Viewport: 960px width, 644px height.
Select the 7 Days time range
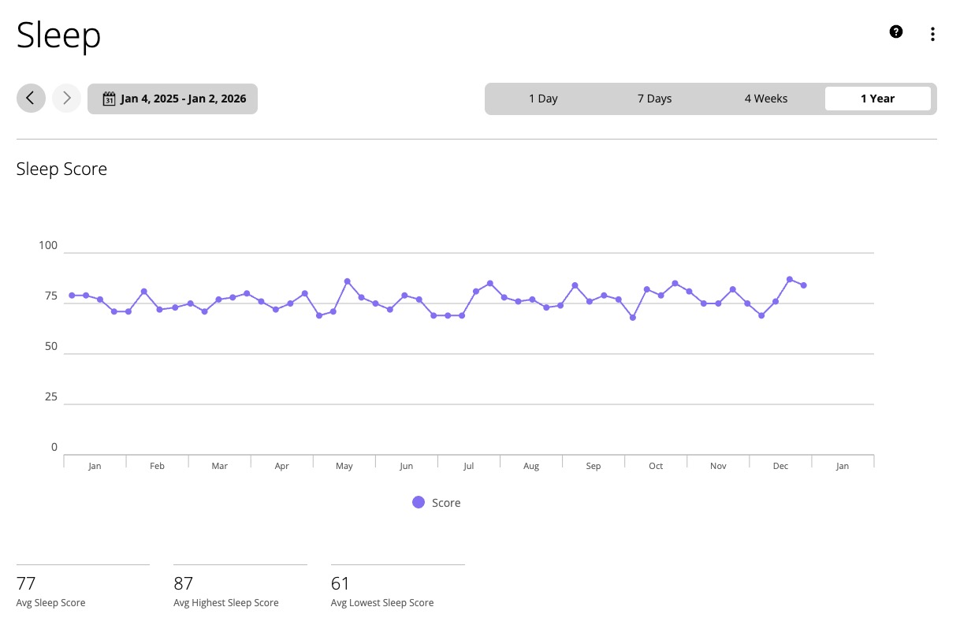pyautogui.click(x=654, y=99)
